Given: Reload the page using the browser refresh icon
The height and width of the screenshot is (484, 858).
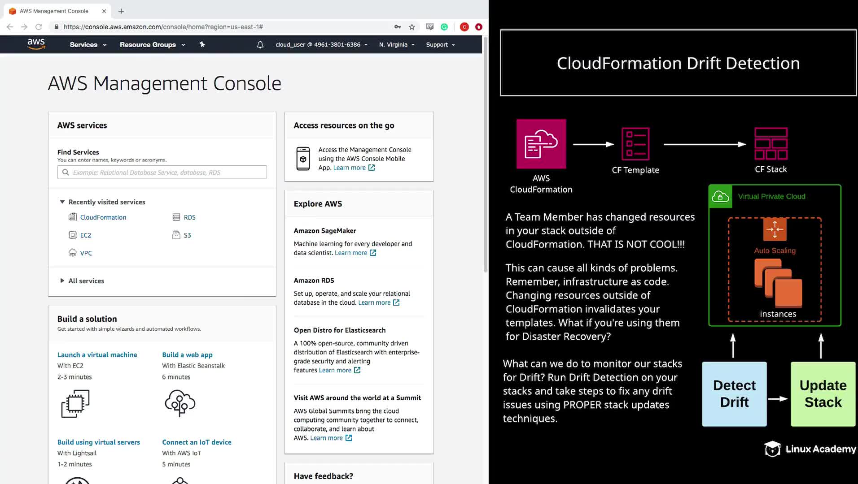Looking at the screenshot, I should click(39, 27).
